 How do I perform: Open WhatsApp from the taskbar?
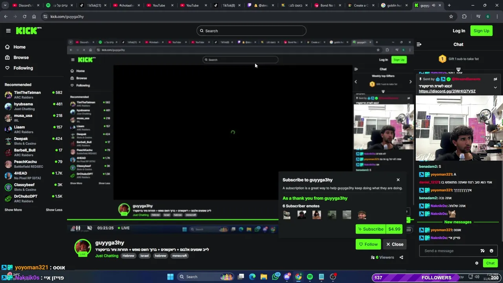[275, 277]
